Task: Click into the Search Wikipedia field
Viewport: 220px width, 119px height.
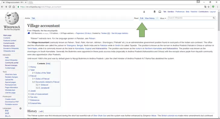Action: pyautogui.click(x=190, y=18)
